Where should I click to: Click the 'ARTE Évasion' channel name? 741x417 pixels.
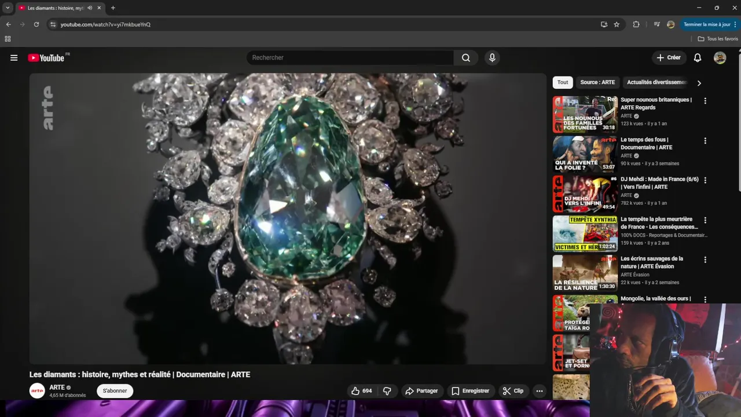click(x=634, y=275)
